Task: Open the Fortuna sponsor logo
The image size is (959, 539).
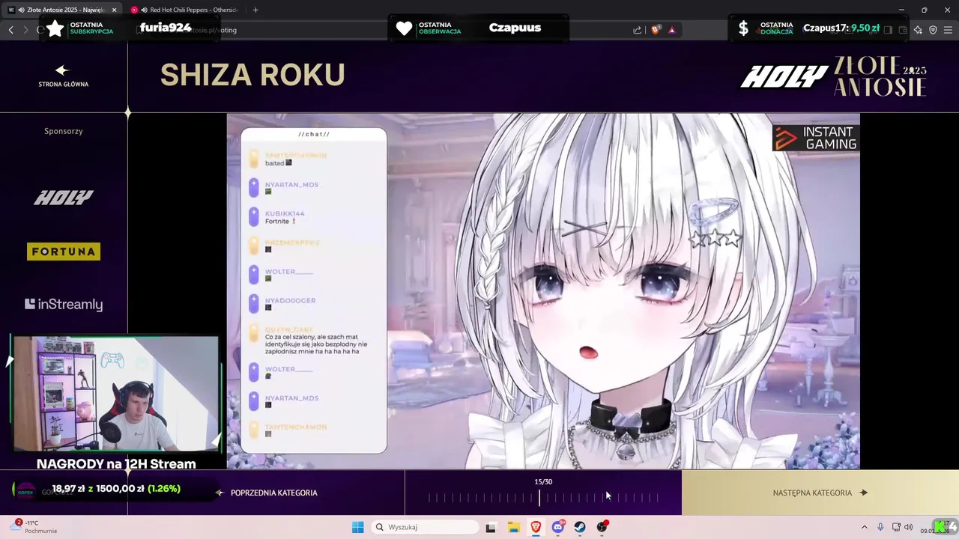Action: pos(64,252)
